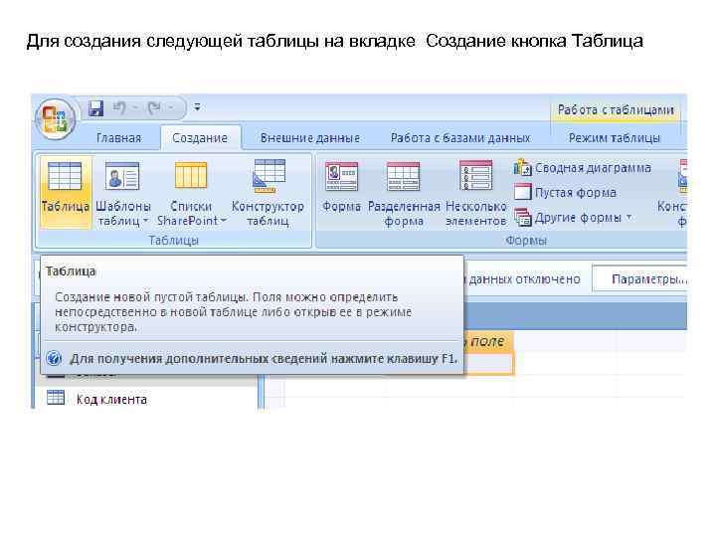Click the Параметры... button in the security bar
This screenshot has width=716, height=537.
(x=640, y=279)
